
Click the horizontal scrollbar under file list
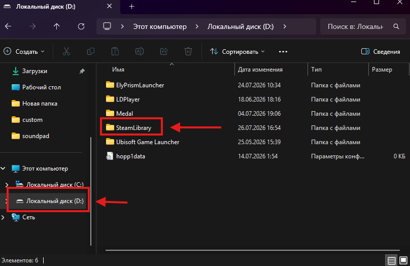(x=253, y=250)
